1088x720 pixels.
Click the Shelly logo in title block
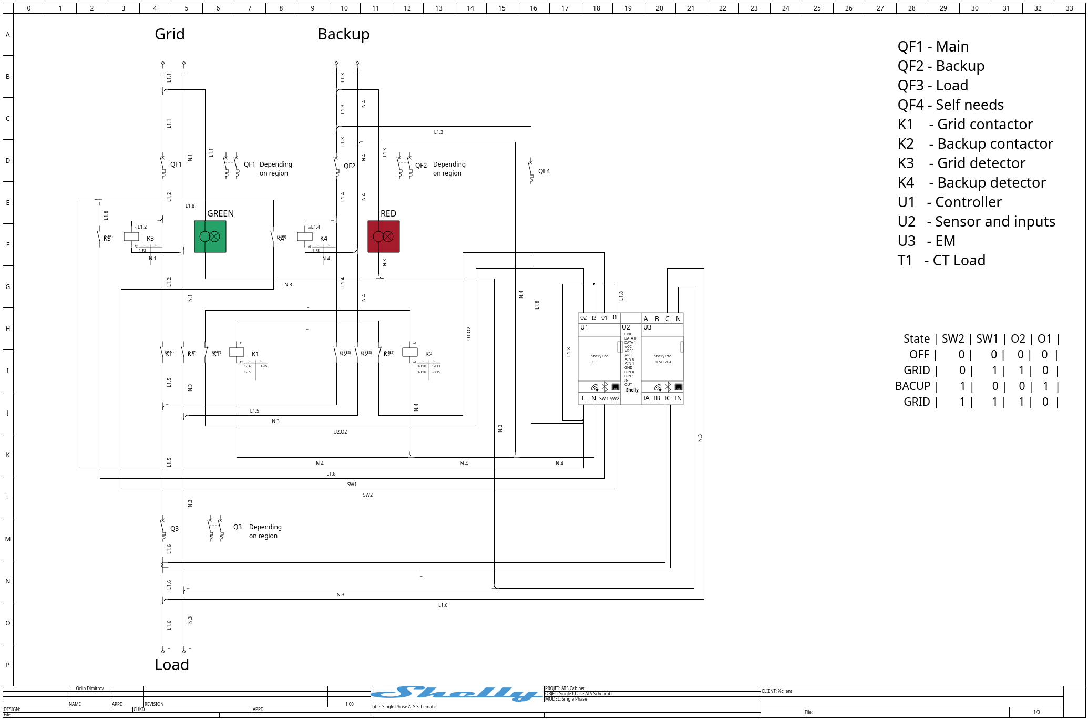click(458, 694)
